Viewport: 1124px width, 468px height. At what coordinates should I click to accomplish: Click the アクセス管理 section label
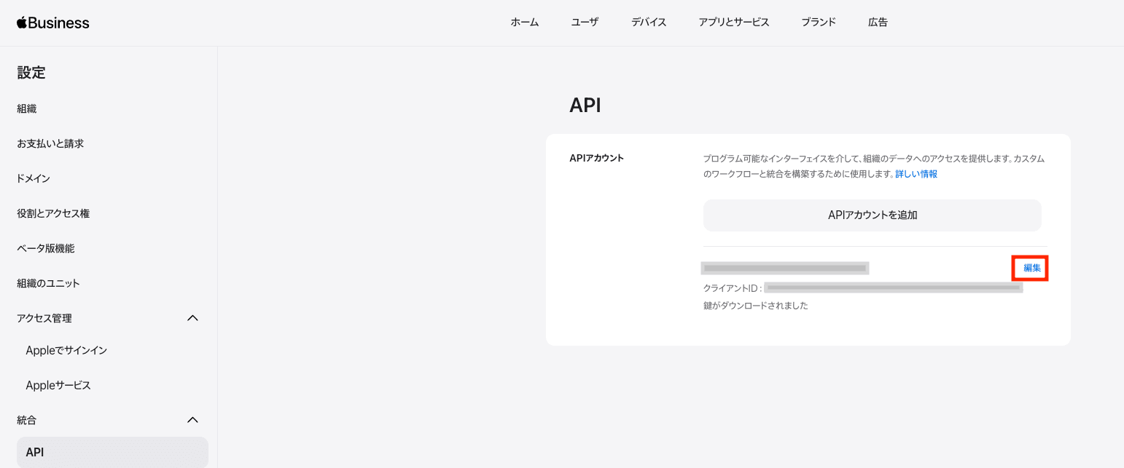click(44, 318)
